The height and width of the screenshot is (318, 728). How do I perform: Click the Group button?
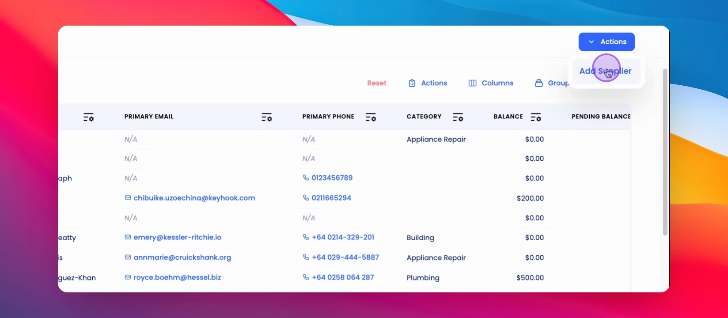552,83
